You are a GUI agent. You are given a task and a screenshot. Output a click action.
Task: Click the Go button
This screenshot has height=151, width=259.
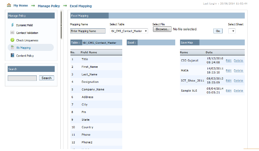pos(218,31)
